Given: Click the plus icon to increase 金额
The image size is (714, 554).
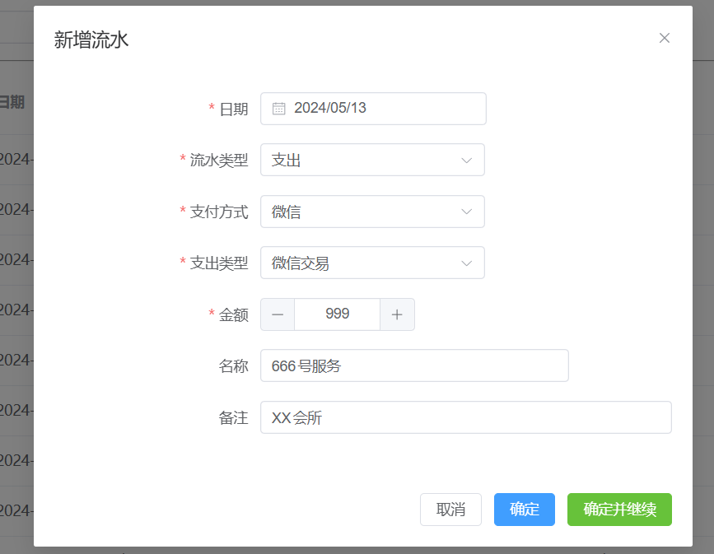Looking at the screenshot, I should point(398,314).
